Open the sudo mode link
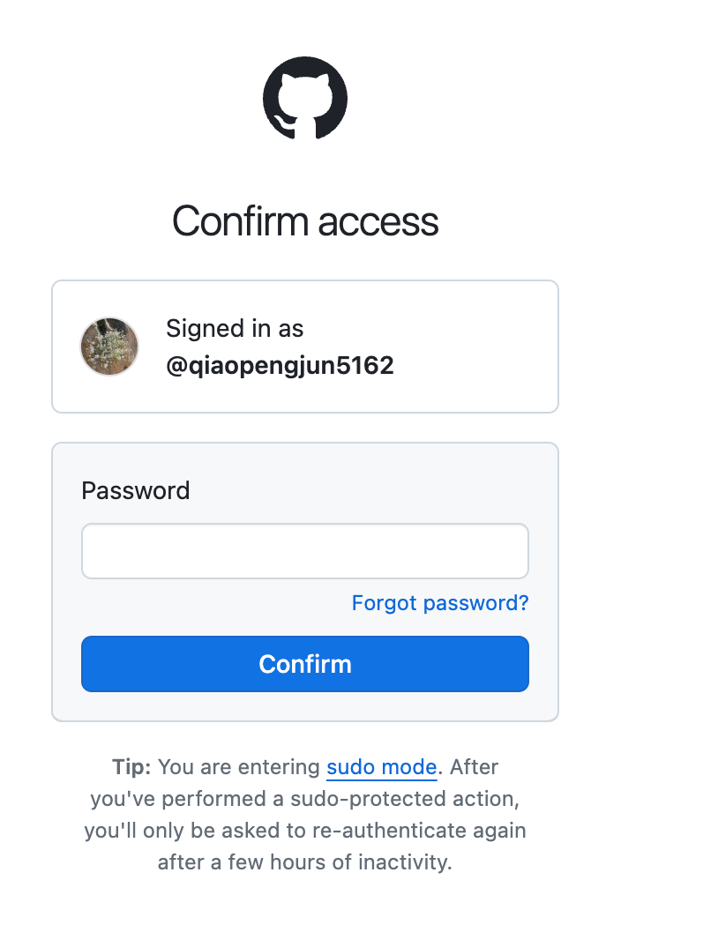718x947 pixels. (381, 767)
